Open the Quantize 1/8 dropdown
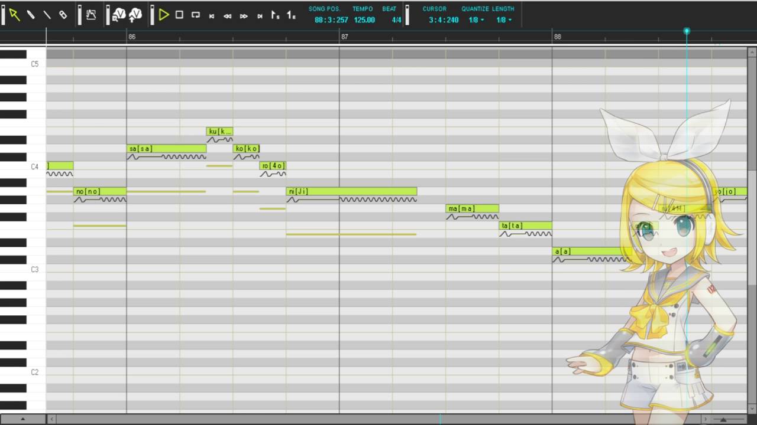This screenshot has height=425, width=757. (x=476, y=20)
